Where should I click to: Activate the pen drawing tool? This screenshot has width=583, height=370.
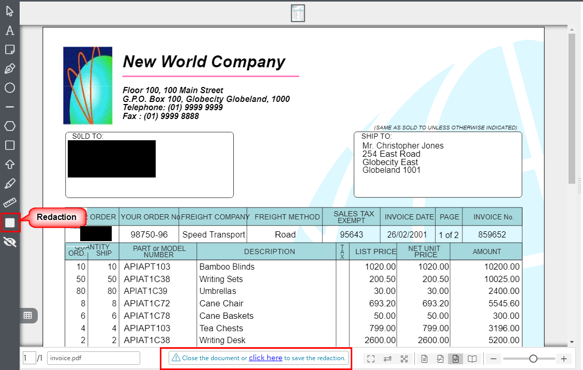(x=9, y=69)
